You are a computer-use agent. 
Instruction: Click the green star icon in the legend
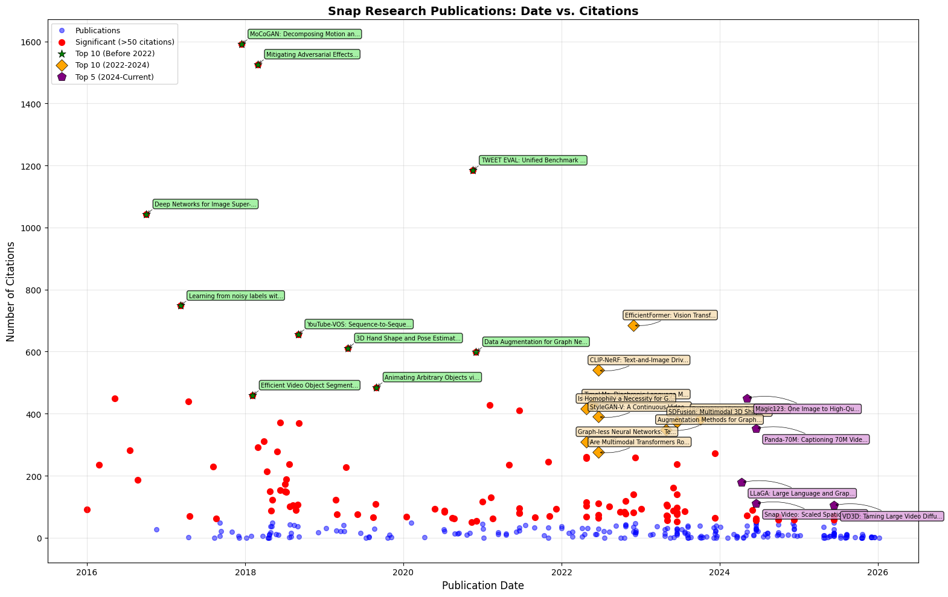(x=62, y=54)
